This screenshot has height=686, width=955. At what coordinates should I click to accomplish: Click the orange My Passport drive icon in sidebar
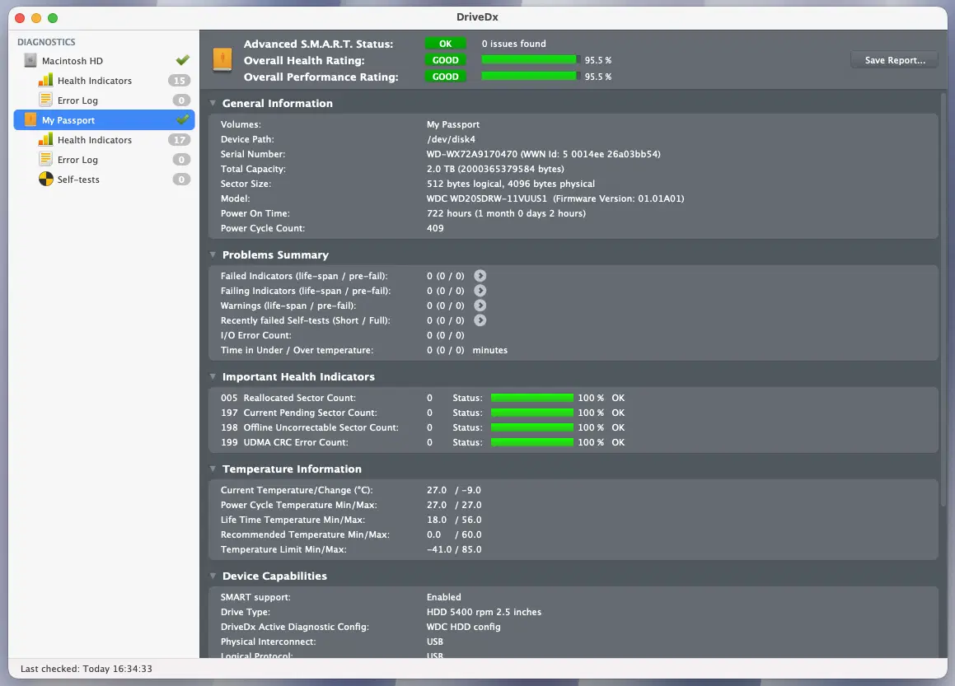pyautogui.click(x=30, y=119)
